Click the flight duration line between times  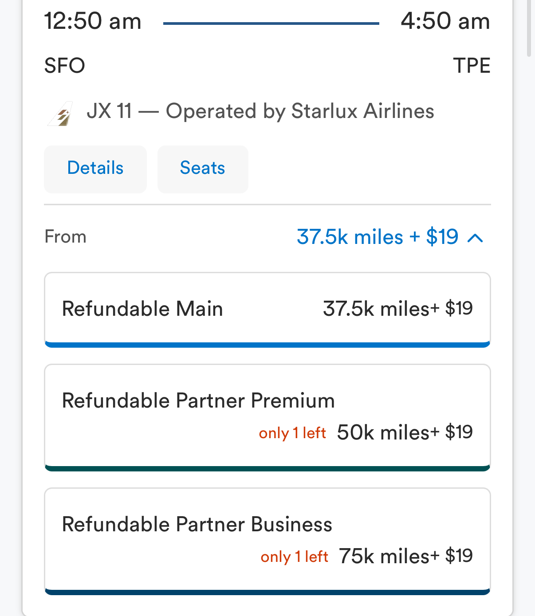(x=271, y=24)
